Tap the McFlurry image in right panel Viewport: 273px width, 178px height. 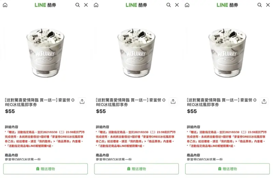227,53
